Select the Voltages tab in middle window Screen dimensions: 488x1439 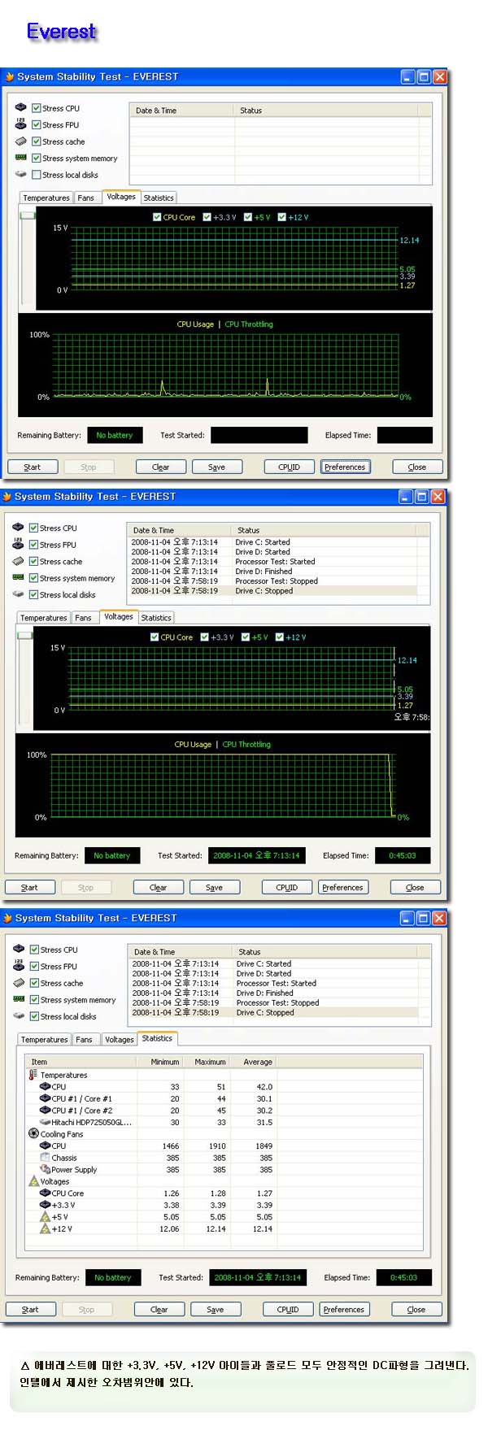[x=119, y=616]
